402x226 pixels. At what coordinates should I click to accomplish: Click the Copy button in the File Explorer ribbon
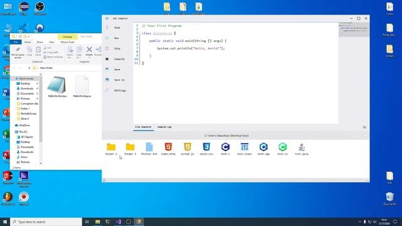(x=30, y=51)
